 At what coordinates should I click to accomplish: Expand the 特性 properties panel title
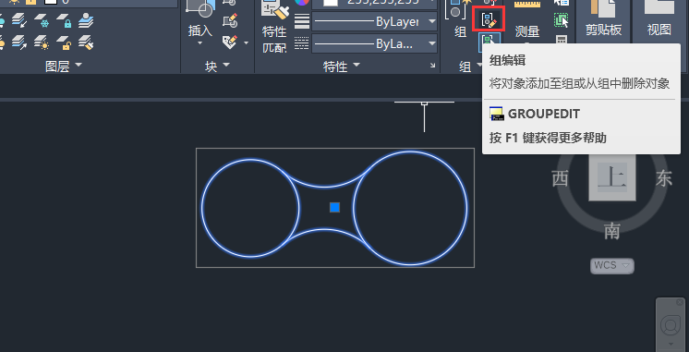(342, 67)
